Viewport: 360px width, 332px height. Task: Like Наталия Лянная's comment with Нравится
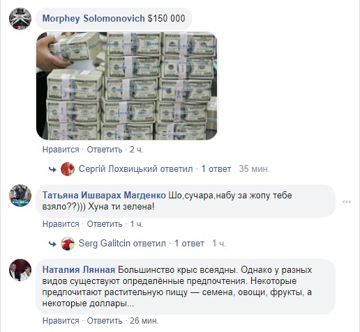coord(61,321)
